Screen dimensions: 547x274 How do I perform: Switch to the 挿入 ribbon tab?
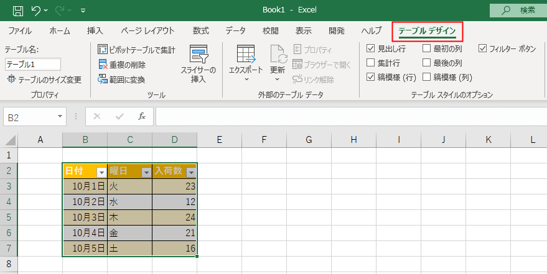point(95,30)
